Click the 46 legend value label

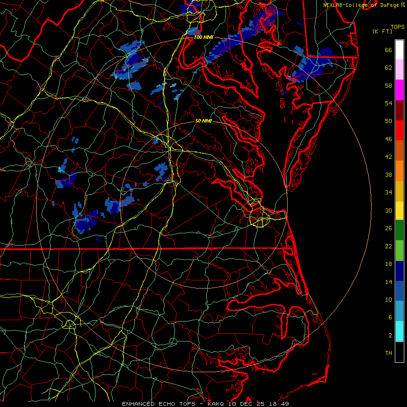pyautogui.click(x=388, y=139)
